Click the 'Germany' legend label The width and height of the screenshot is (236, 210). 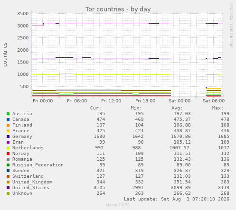(x=22, y=137)
